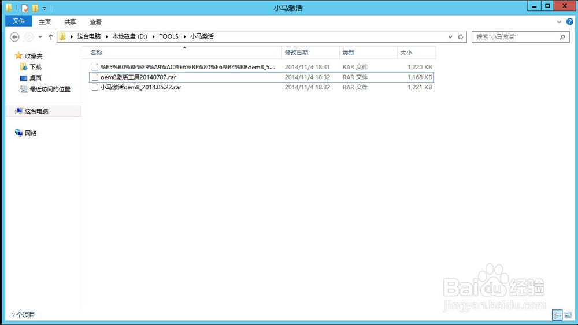Viewport: 578px width, 325px height.
Task: Click file icon of %E5%B0%8F... file
Action: pos(95,67)
